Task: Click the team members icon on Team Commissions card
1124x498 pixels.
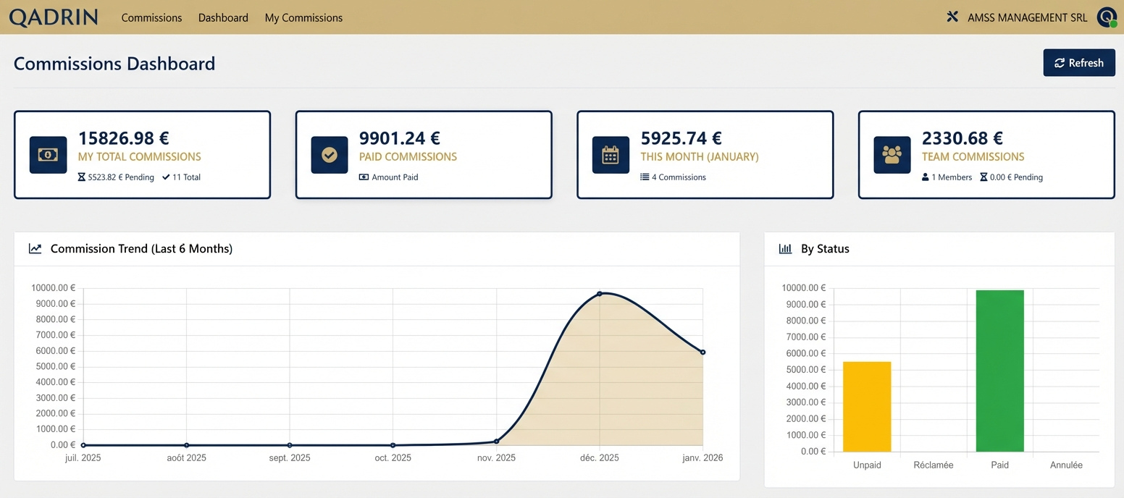Action: (892, 155)
